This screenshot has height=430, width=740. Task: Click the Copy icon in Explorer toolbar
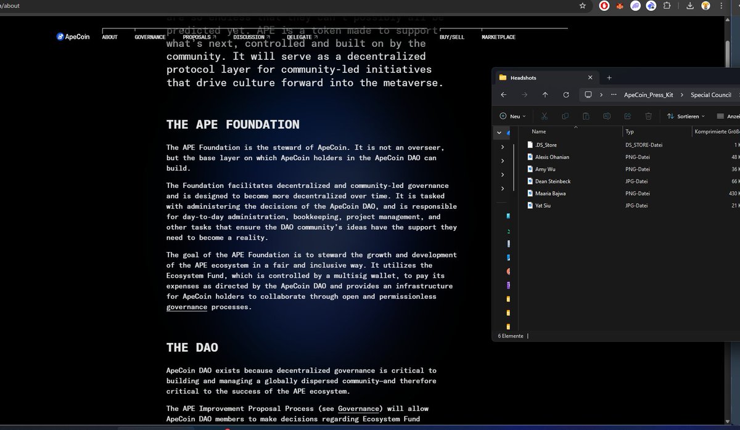coord(565,116)
